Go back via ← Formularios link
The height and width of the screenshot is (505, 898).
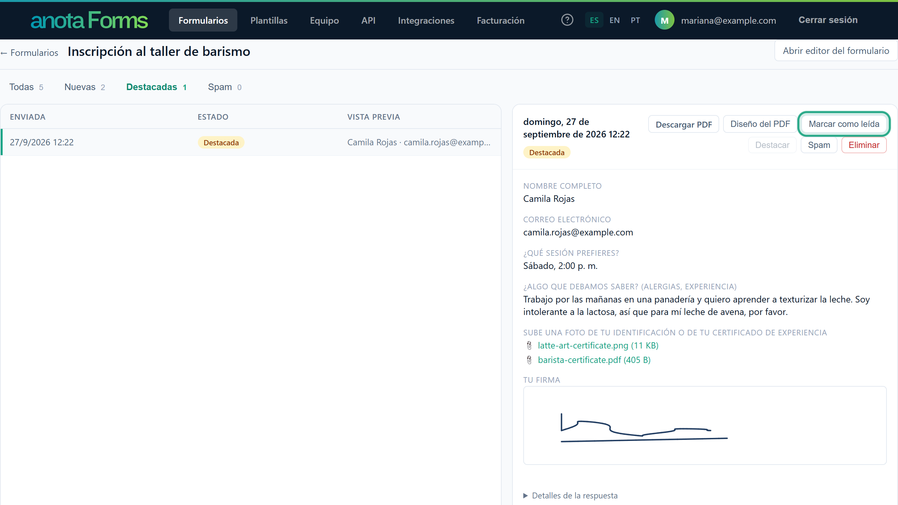[x=29, y=53]
